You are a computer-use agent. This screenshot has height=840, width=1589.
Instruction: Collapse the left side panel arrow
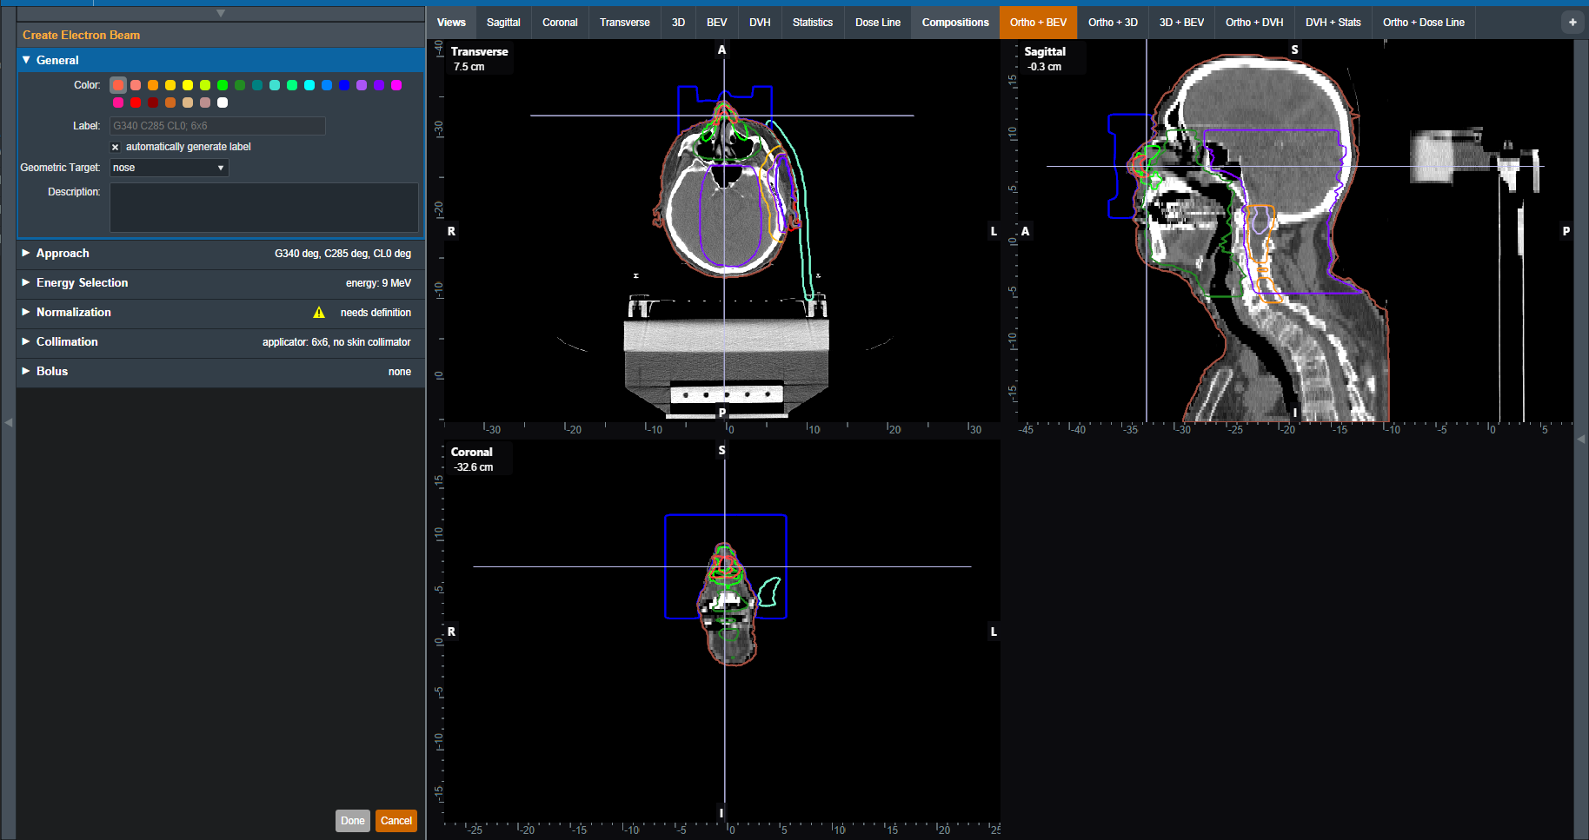(9, 422)
